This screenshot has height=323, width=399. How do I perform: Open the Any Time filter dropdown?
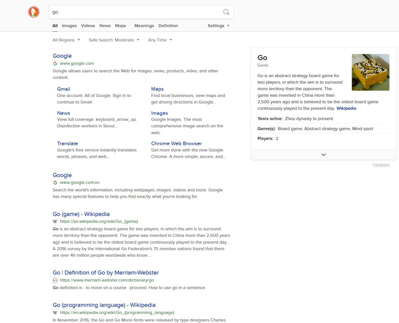(x=160, y=40)
